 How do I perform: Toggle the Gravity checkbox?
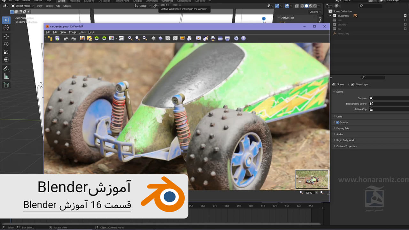(337, 122)
